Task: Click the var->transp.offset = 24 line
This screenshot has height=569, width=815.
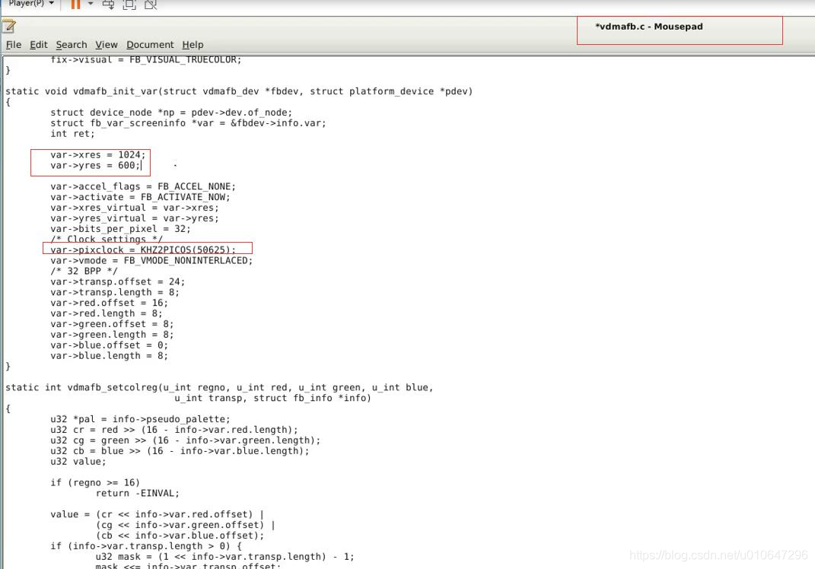Action: pyautogui.click(x=117, y=281)
